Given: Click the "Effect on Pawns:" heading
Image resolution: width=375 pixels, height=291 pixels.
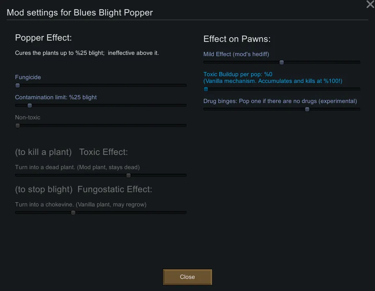Looking at the screenshot, I should pyautogui.click(x=237, y=39).
